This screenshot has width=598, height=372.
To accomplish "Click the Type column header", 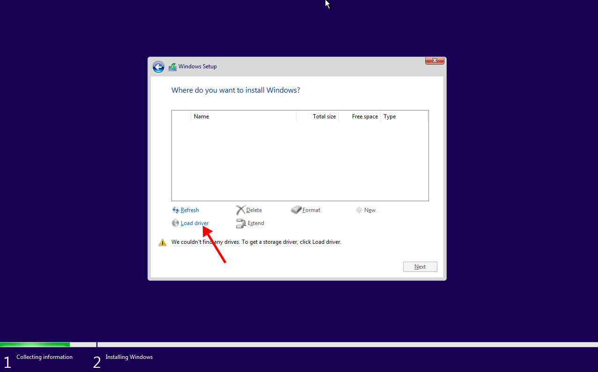I will coord(404,117).
